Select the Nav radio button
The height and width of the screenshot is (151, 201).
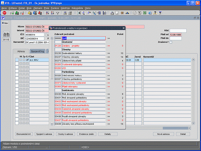click(3, 23)
